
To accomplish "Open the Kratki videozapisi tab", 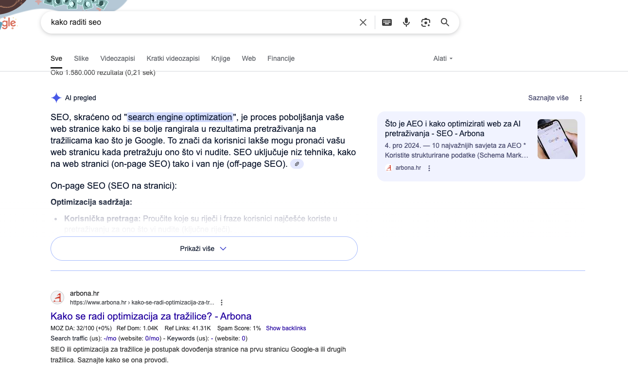I will coord(173,58).
